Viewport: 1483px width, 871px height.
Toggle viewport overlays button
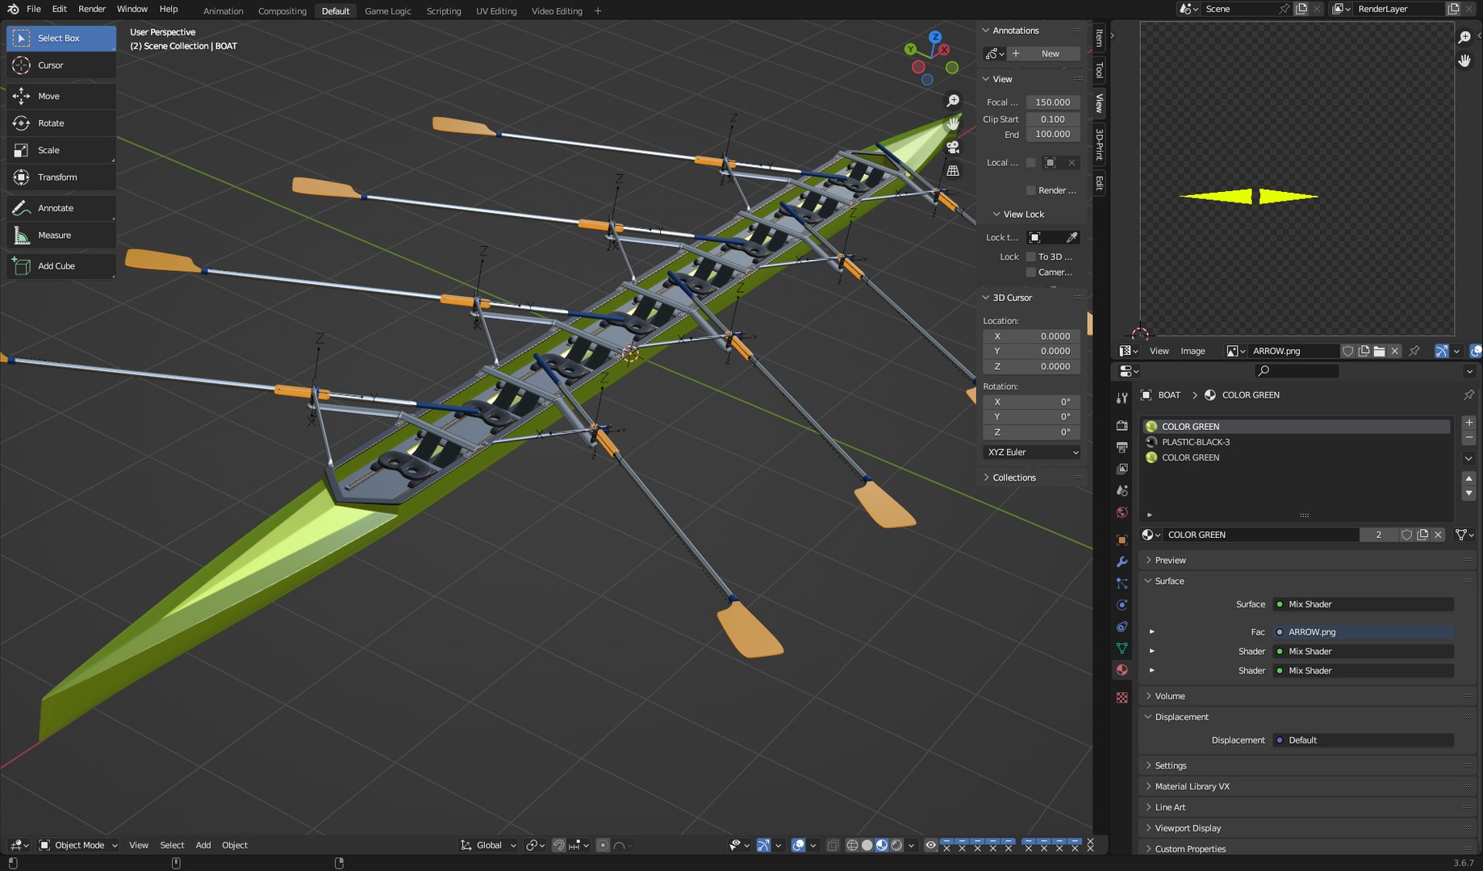tap(798, 845)
